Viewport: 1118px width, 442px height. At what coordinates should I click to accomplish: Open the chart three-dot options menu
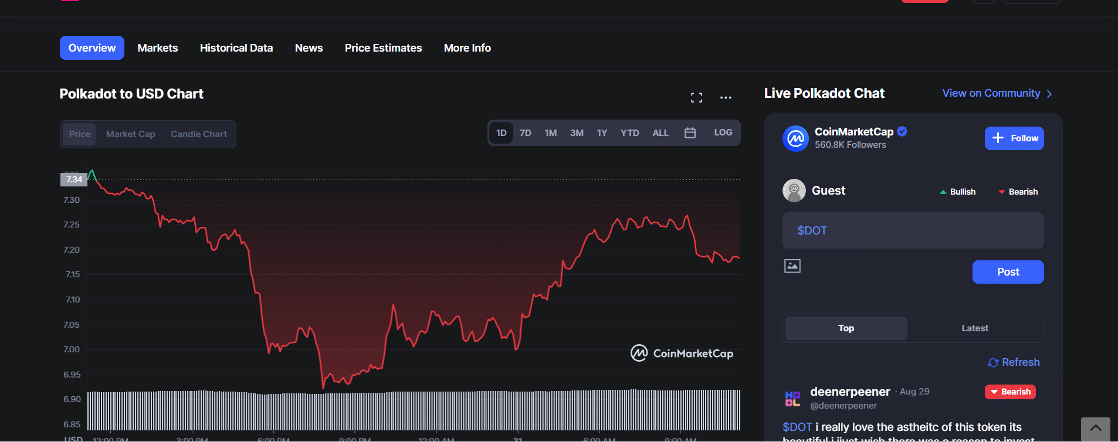tap(726, 98)
